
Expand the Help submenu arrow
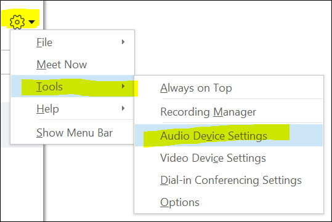pos(123,108)
